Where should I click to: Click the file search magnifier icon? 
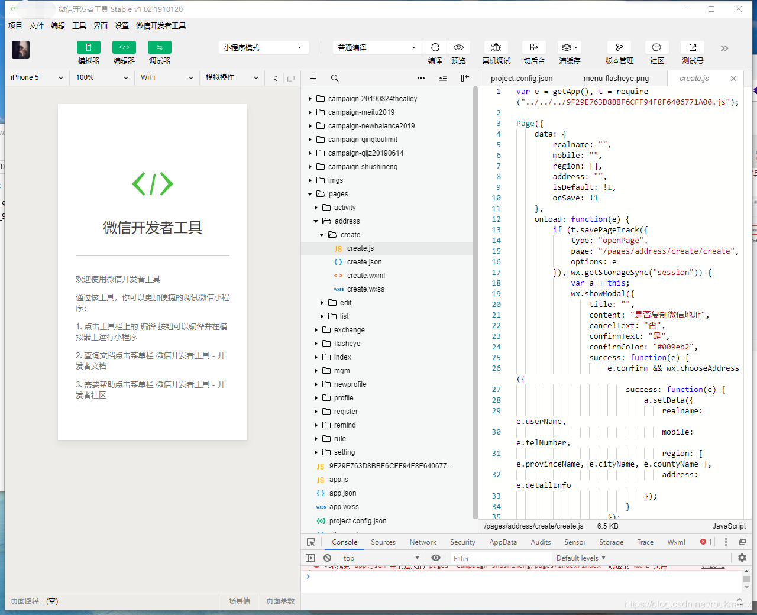335,78
